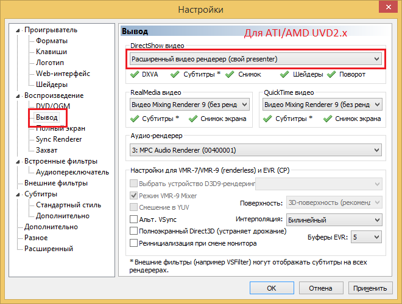Open the Расширенный settings page
The image size is (402, 304).
coord(49,249)
